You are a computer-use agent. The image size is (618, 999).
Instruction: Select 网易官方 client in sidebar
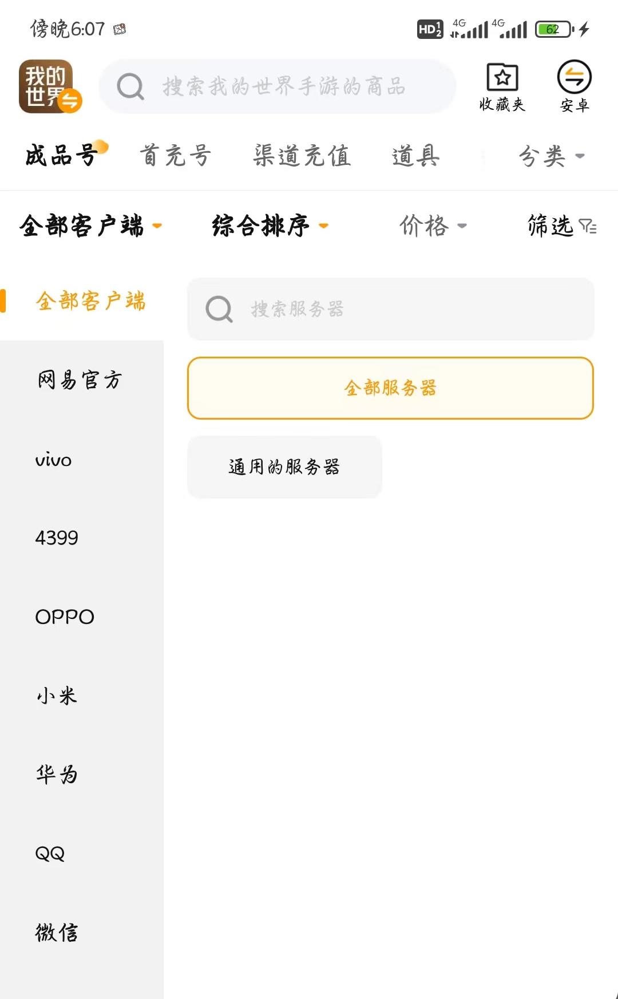(x=80, y=380)
